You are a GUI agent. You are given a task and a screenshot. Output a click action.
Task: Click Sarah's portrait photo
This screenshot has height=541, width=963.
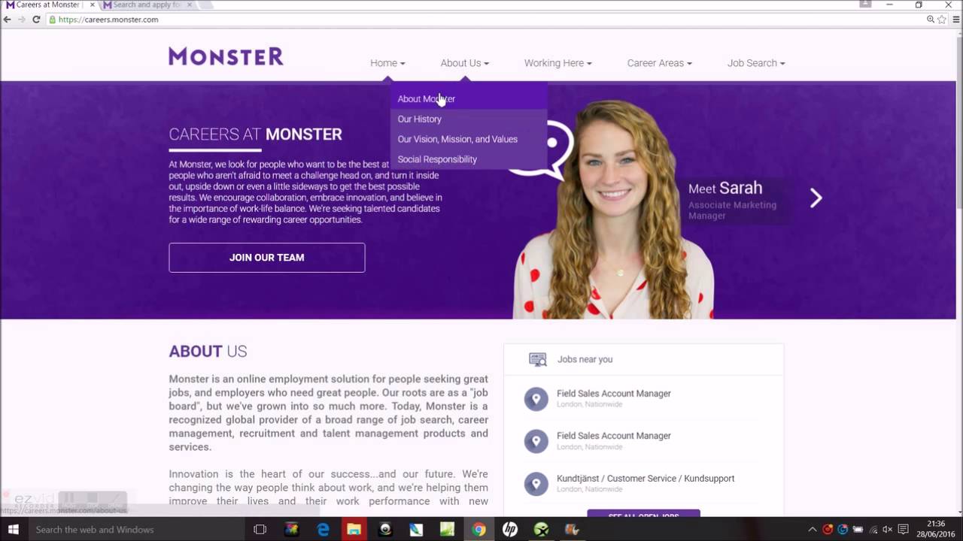(x=614, y=209)
